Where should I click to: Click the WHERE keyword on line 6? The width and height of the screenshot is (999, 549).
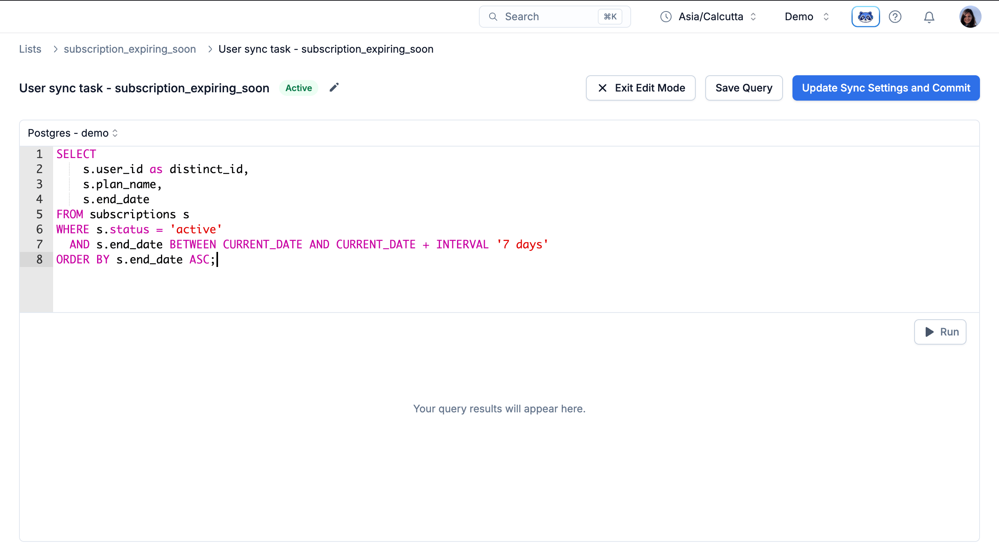[x=73, y=229]
